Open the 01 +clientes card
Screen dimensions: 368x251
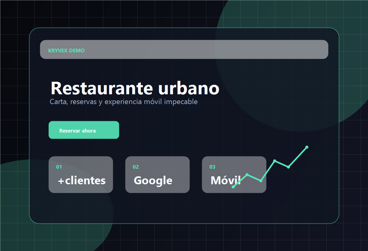tap(81, 175)
